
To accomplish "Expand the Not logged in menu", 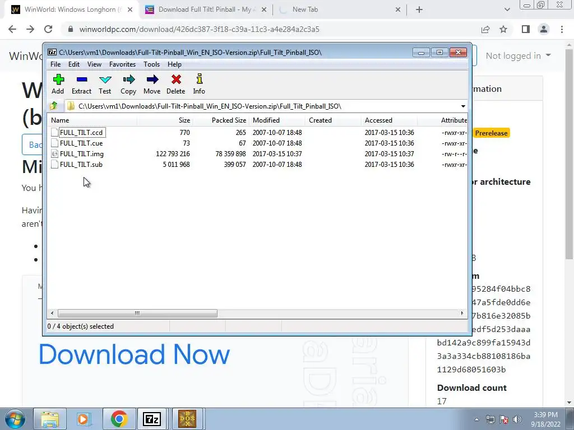I will [x=519, y=55].
